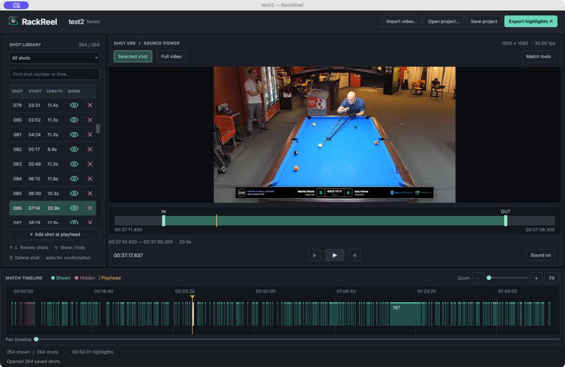The height and width of the screenshot is (367, 565).
Task: Click the video preview frame
Action: [335, 135]
